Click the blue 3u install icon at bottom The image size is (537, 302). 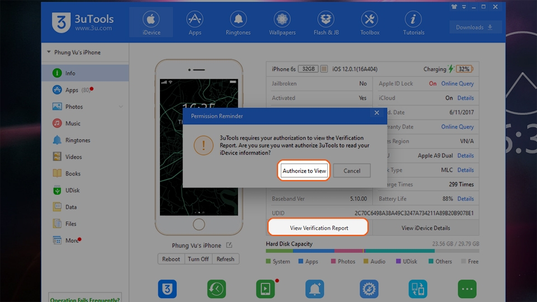(x=167, y=289)
